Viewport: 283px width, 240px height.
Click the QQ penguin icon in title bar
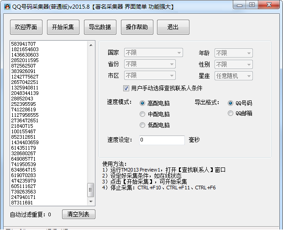click(7, 7)
